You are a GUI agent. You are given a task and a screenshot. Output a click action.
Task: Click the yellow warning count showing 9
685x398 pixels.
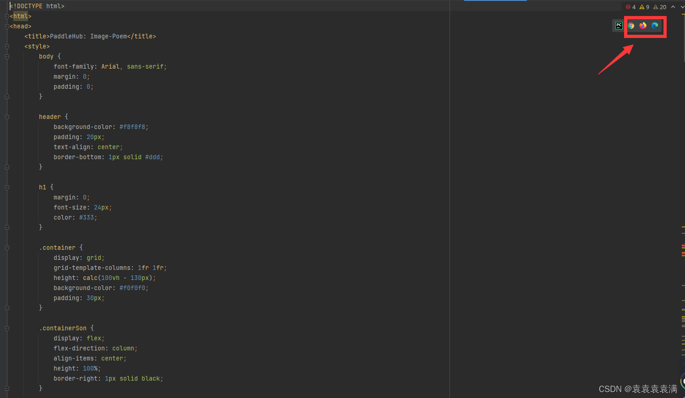pyautogui.click(x=644, y=7)
